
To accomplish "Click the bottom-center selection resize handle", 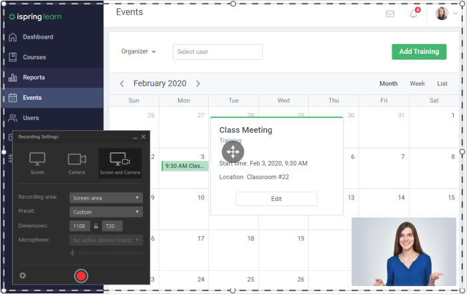I will (x=233, y=291).
